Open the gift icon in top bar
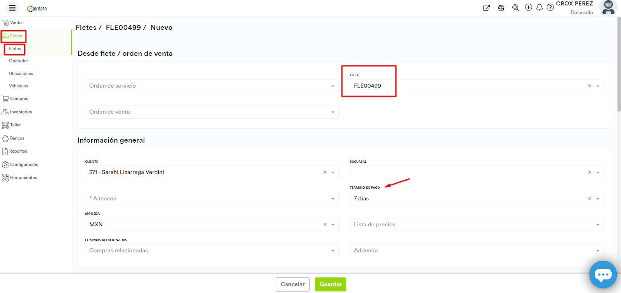Viewport: 621px width, 293px height. pos(501,8)
